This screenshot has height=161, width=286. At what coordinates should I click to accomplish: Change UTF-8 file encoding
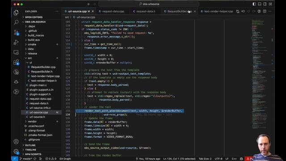click(219, 159)
